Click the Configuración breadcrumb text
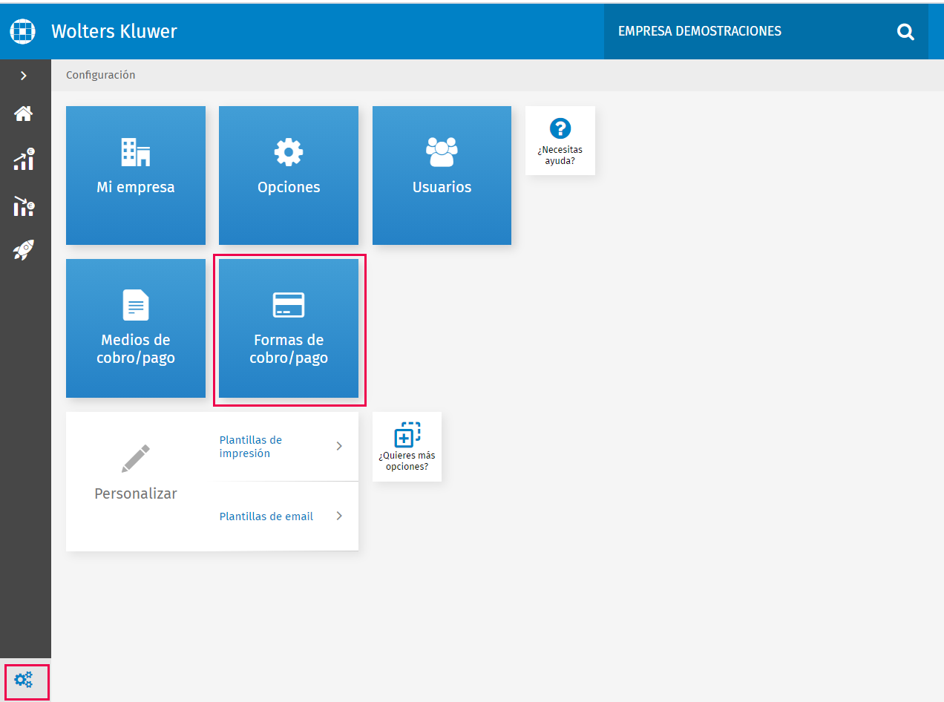This screenshot has height=702, width=944. (x=101, y=75)
